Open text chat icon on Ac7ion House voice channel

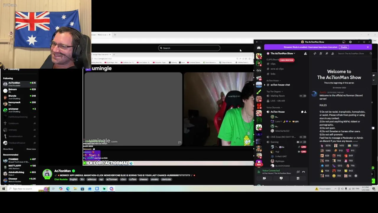pyautogui.click(x=302, y=112)
